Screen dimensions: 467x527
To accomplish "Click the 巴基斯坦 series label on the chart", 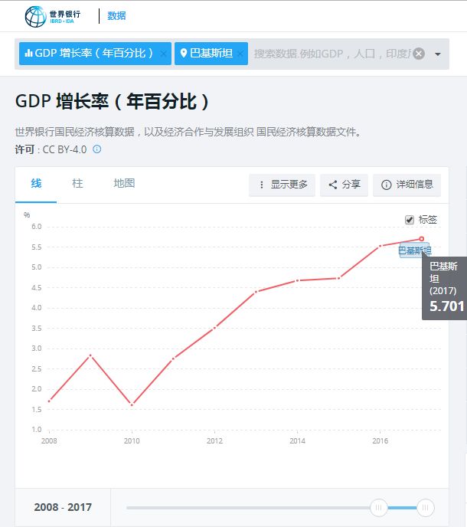I will tap(414, 250).
